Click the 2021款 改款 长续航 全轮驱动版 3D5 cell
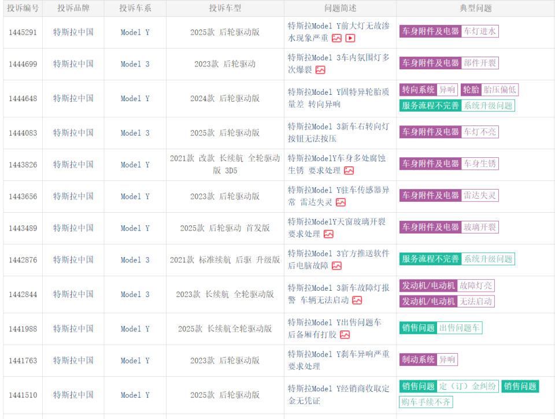555x419 pixels. click(225, 165)
